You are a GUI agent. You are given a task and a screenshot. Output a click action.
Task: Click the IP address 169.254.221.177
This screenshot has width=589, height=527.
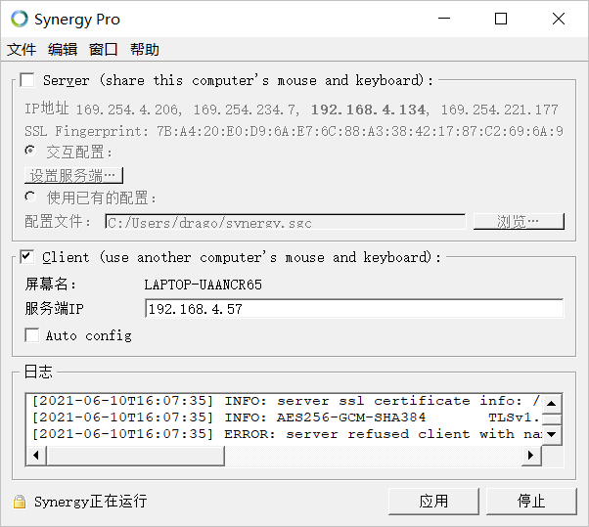pyautogui.click(x=500, y=110)
